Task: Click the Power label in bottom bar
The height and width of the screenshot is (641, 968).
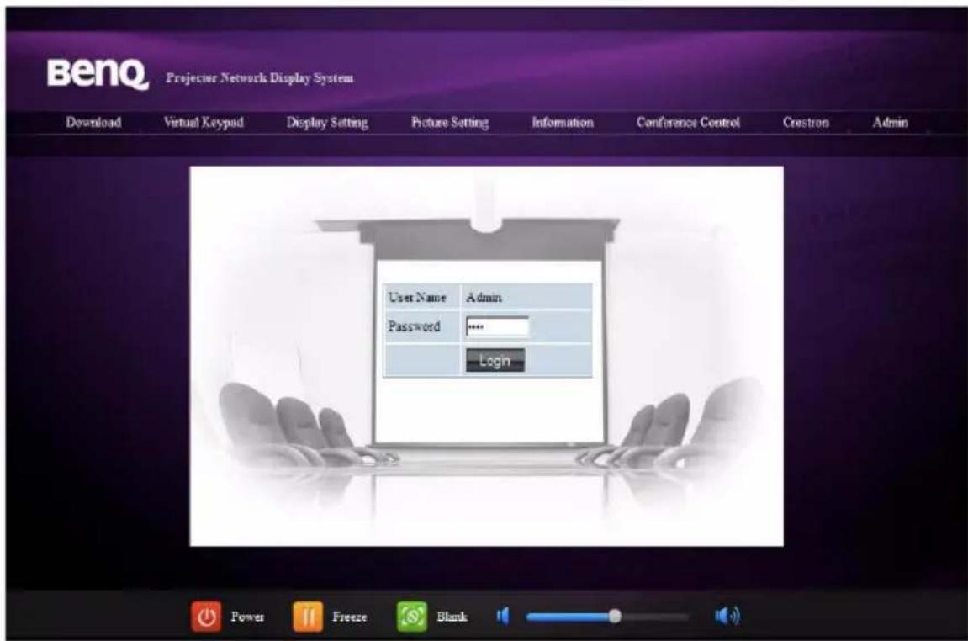Action: [247, 617]
